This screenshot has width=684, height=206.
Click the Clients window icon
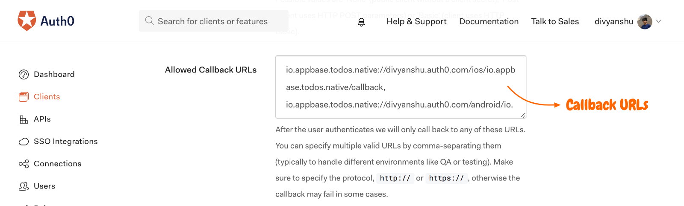click(24, 97)
